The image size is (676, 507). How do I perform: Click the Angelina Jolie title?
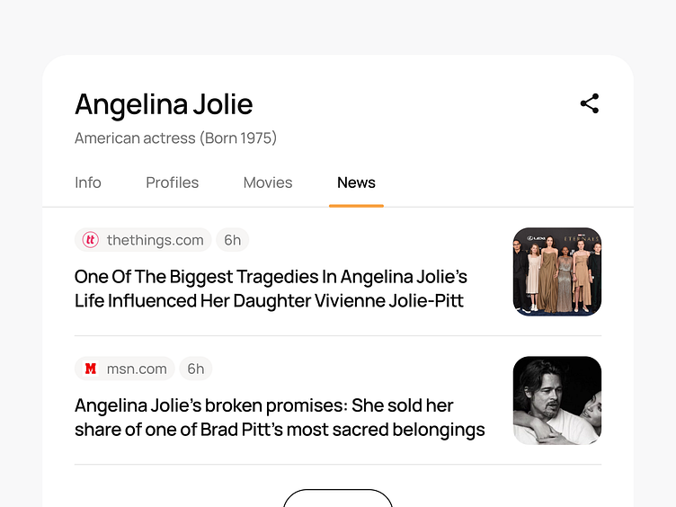coord(164,104)
